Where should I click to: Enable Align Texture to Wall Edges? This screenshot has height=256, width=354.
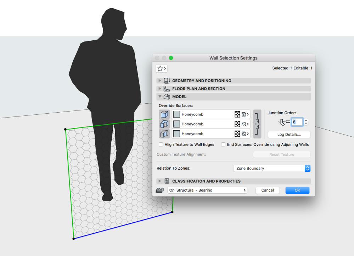[x=161, y=144]
